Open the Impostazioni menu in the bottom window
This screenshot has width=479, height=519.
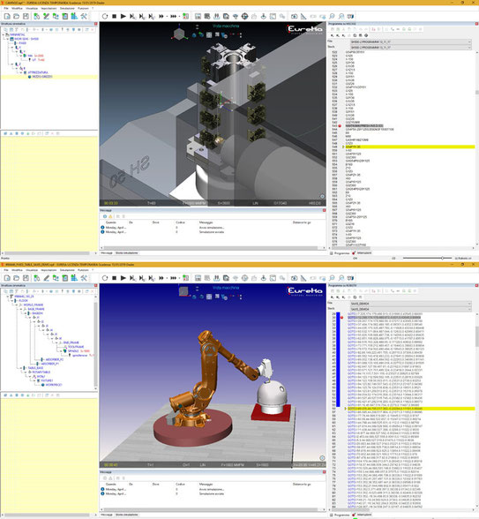(49, 270)
